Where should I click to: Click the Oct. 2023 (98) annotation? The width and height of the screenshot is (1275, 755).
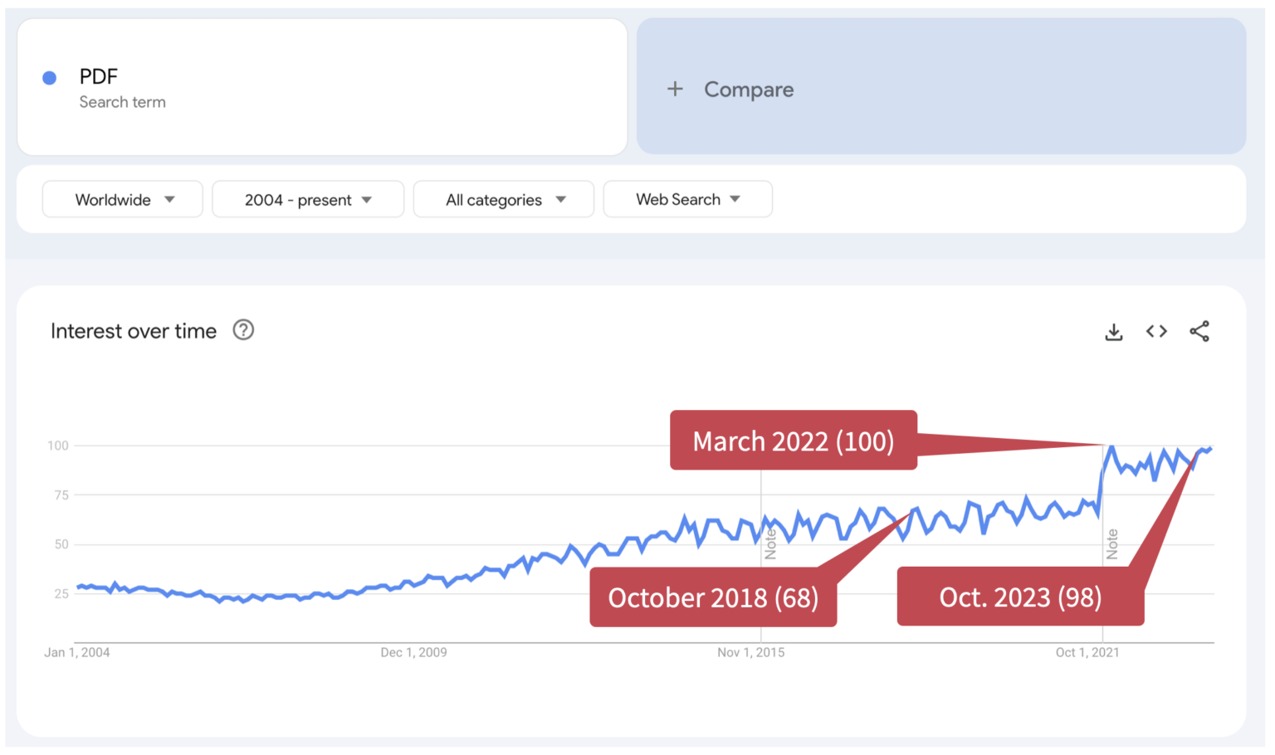click(x=1020, y=597)
